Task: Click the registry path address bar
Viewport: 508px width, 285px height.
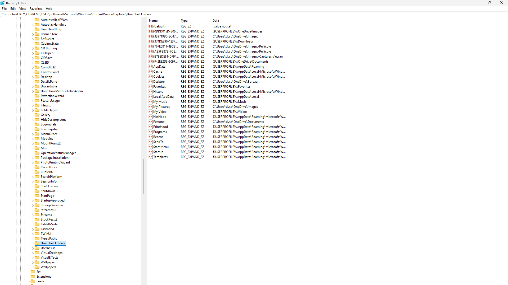Action: [x=254, y=14]
